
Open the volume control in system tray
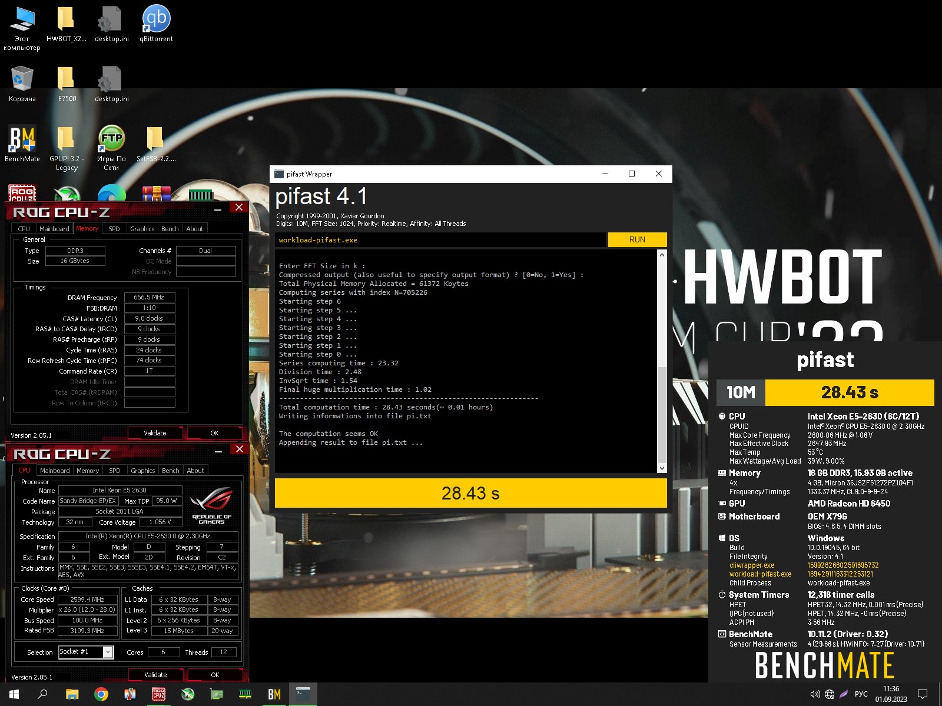point(815,694)
